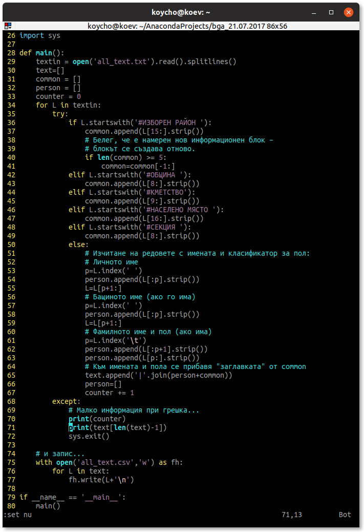Click 'common.append(L[15:].strip())' on line 37
This screenshot has width=364, height=532.
(x=144, y=131)
